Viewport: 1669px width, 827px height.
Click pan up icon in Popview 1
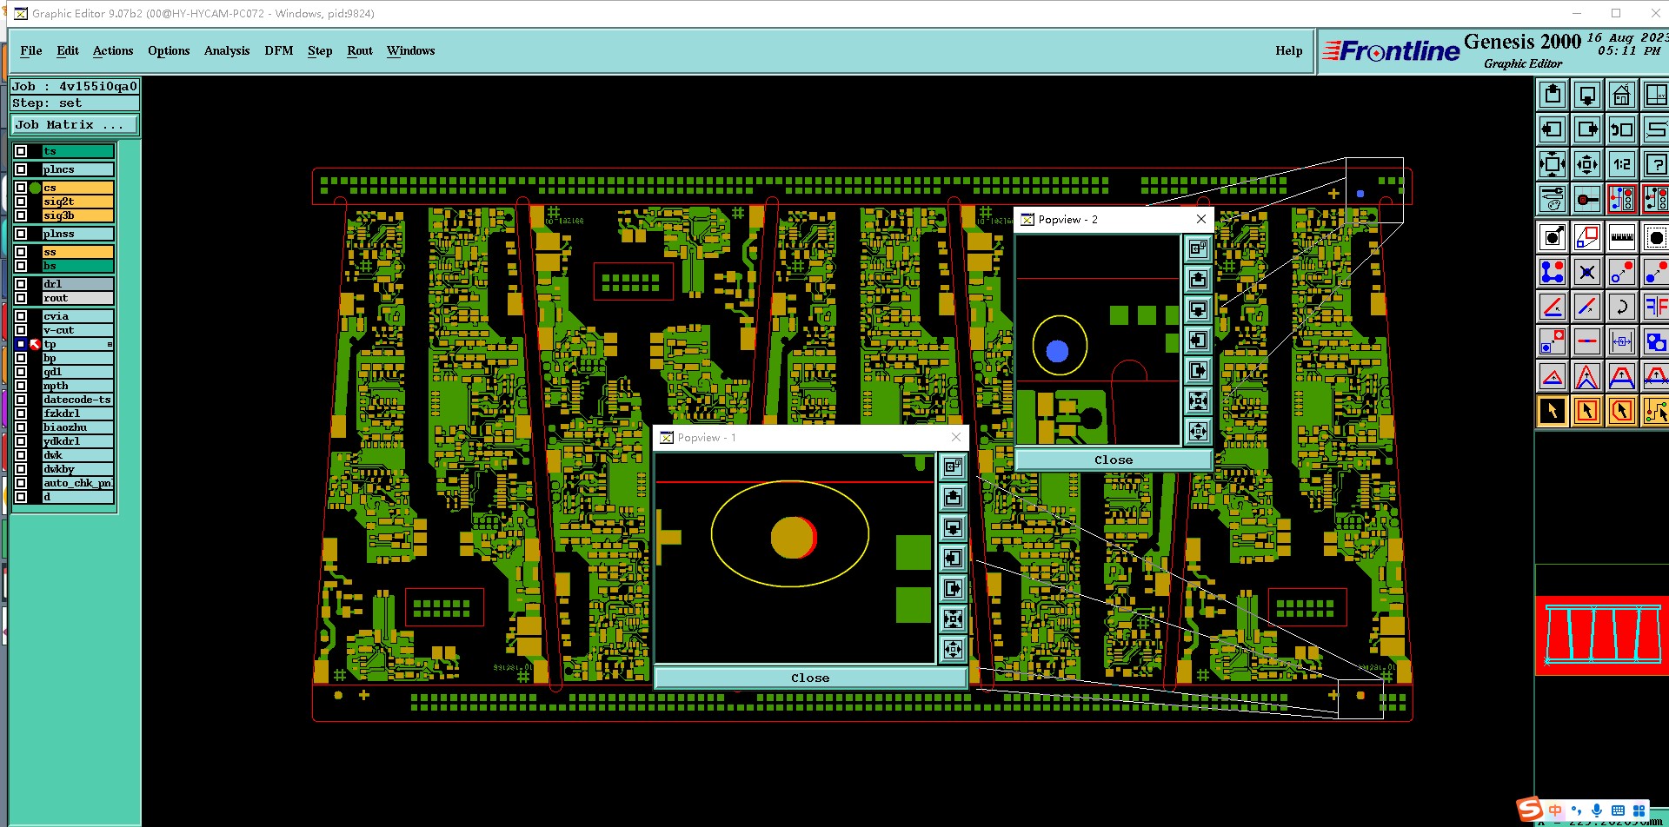(954, 498)
